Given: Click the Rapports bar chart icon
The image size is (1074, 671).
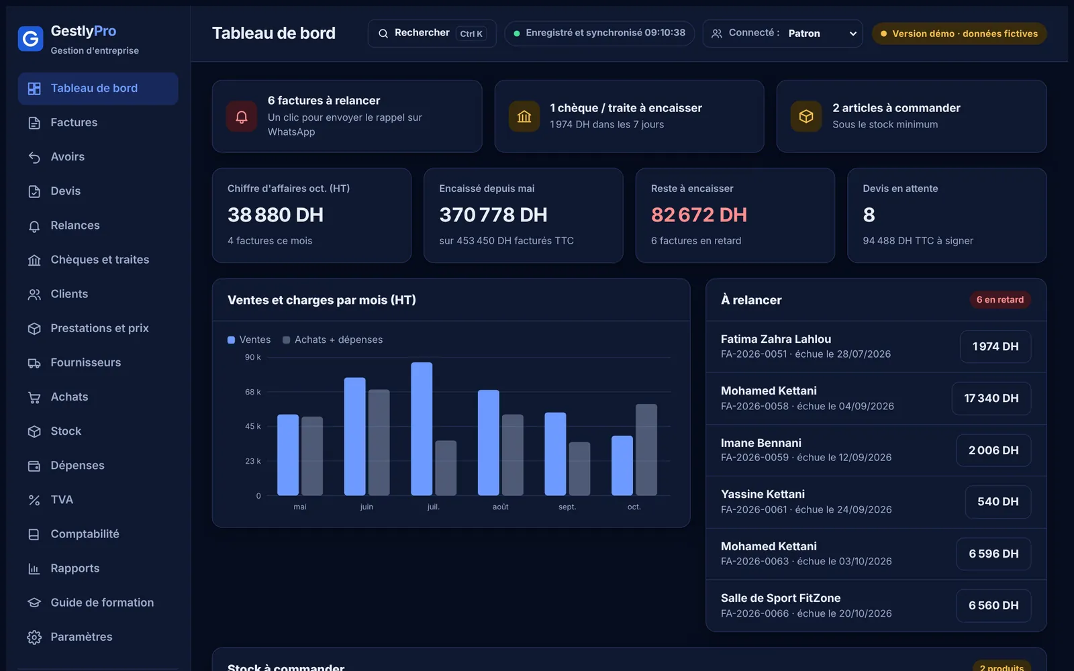Looking at the screenshot, I should [x=34, y=569].
